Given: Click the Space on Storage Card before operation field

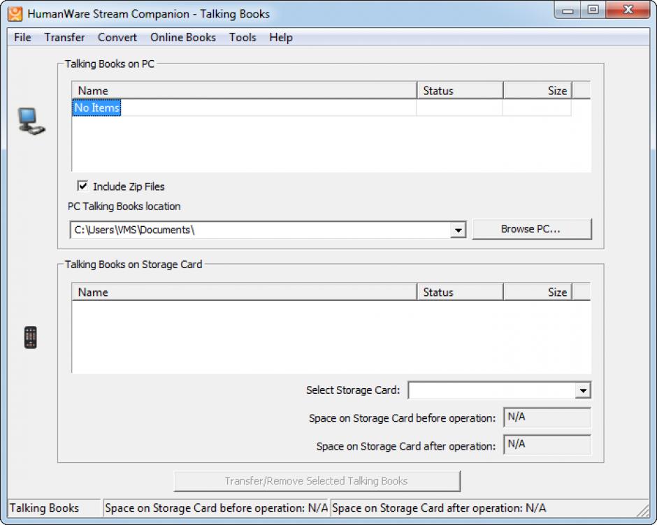Looking at the screenshot, I should pyautogui.click(x=547, y=417).
